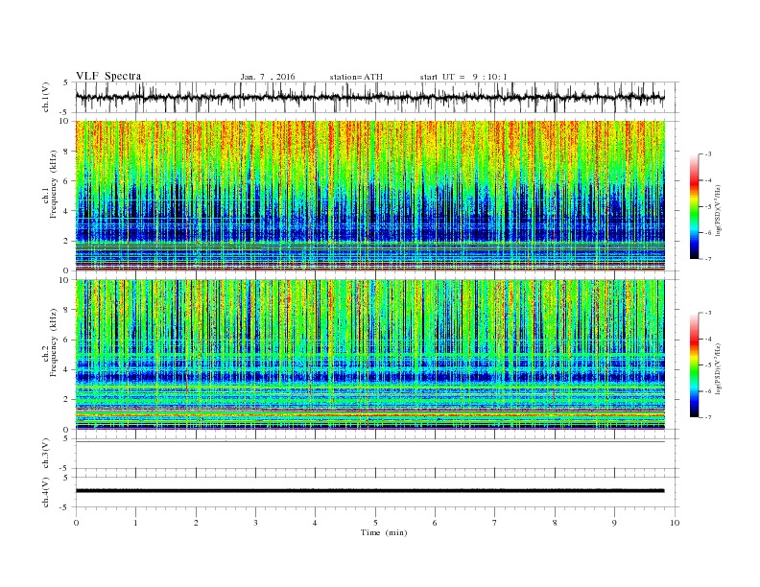Click the time axis tick label "10"
The width and height of the screenshot is (760, 587).
point(675,523)
